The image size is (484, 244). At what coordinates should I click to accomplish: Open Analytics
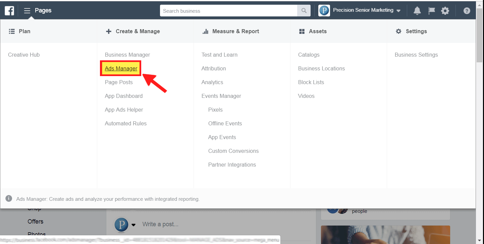[x=212, y=82]
